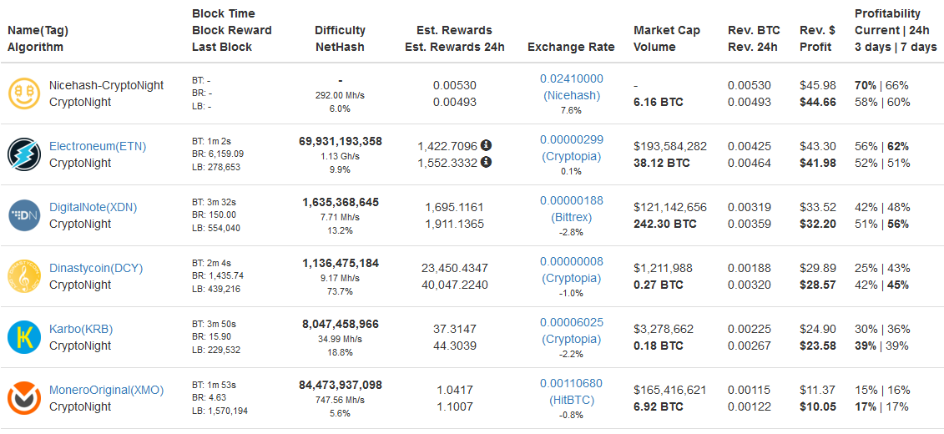Open the Electroneum(ETN) coin link
944x434 pixels.
click(98, 146)
